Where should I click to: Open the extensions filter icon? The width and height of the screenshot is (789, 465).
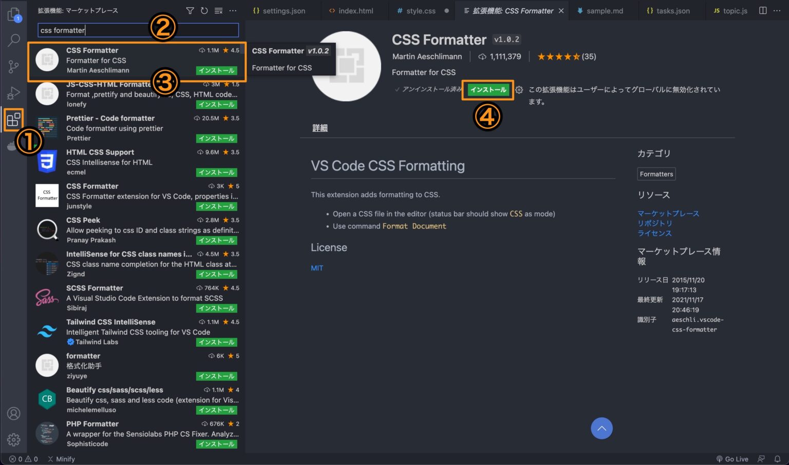coord(190,10)
